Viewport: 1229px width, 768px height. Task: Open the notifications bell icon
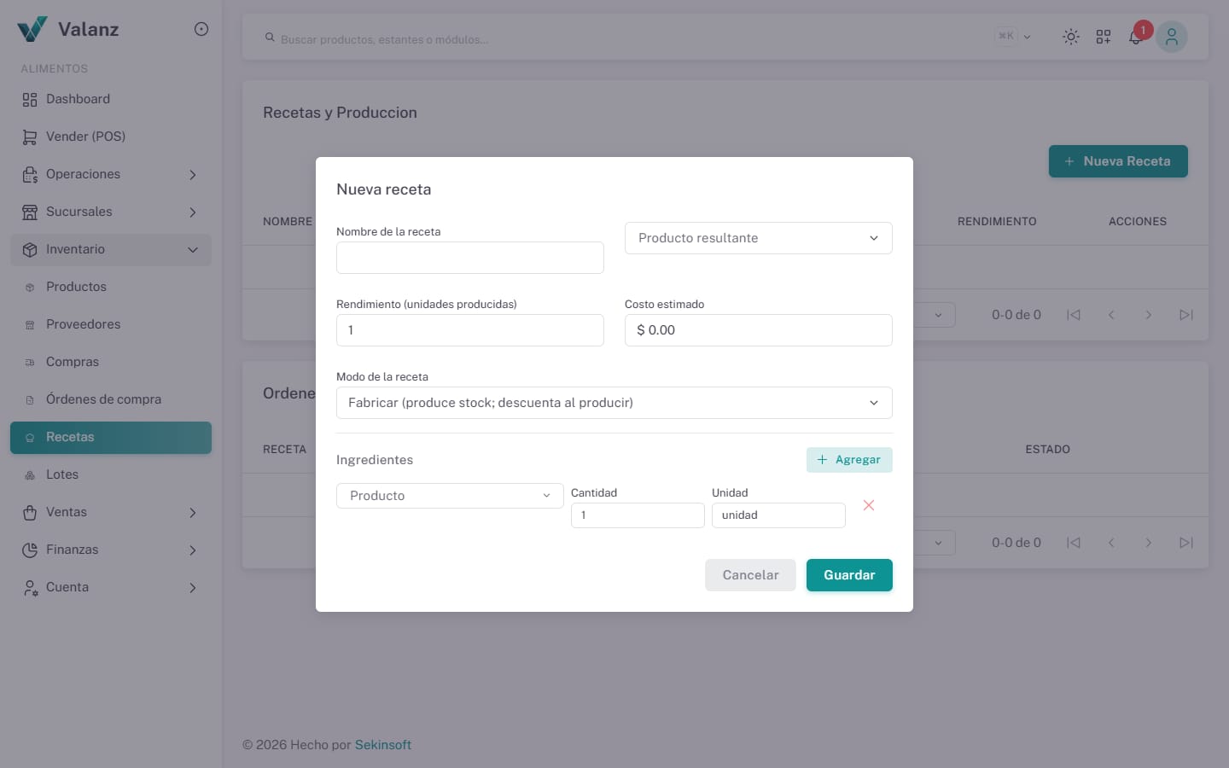point(1135,37)
